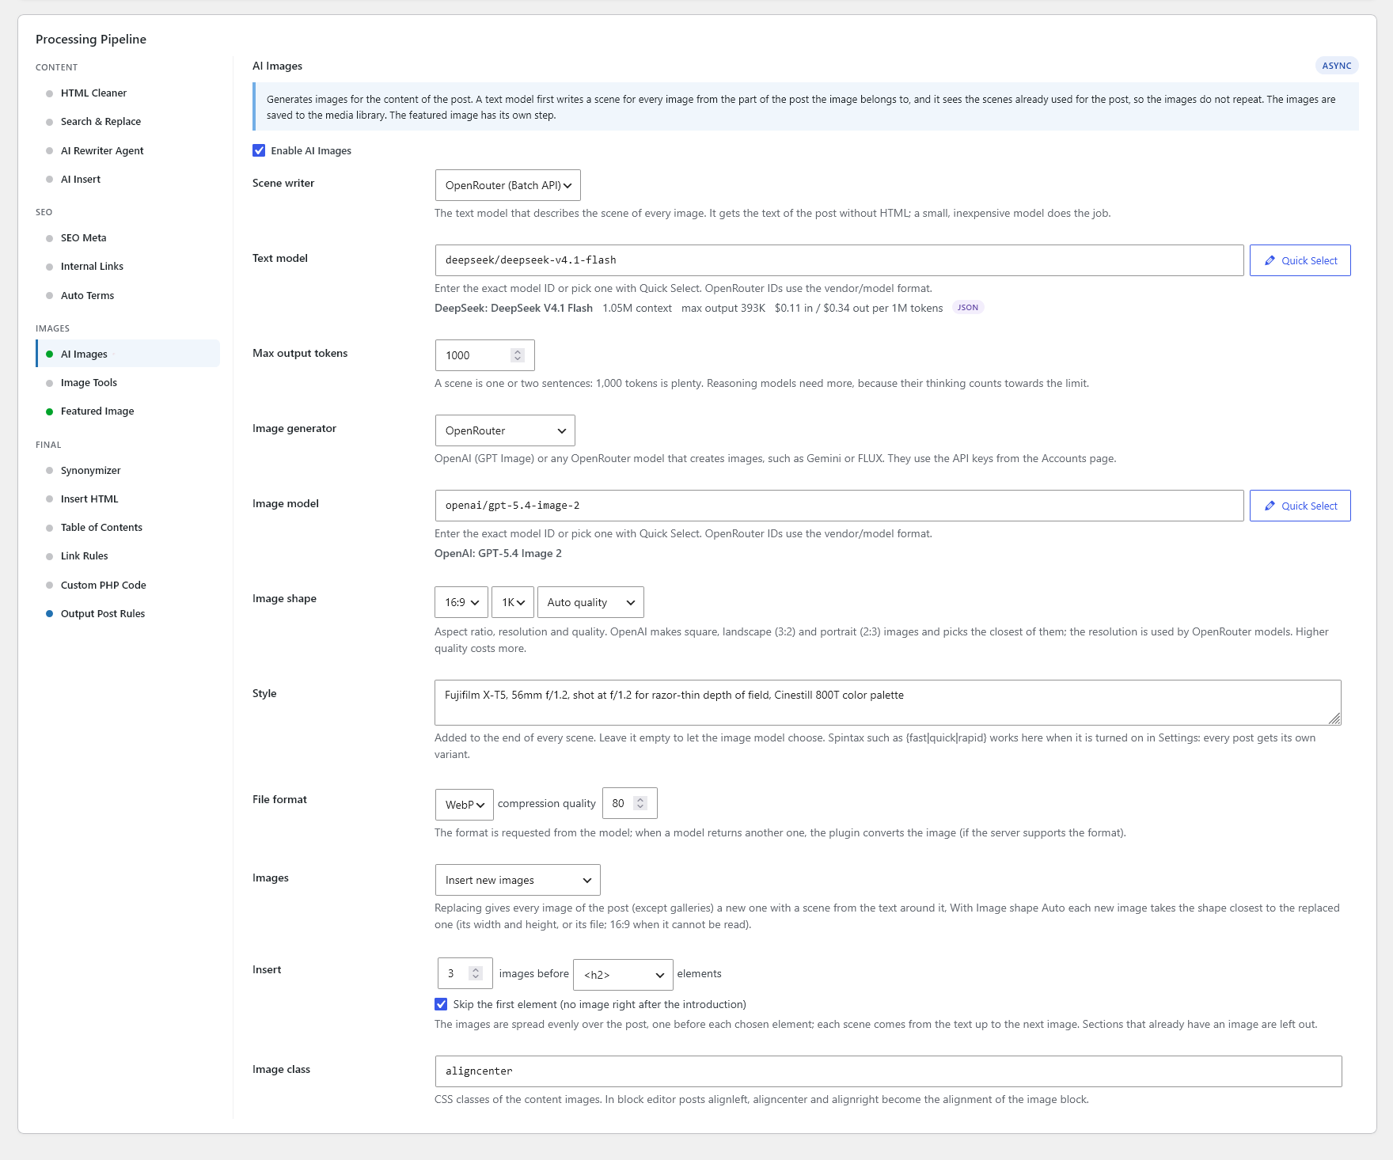The height and width of the screenshot is (1160, 1393).
Task: Open Image generator dropdown
Action: coord(505,430)
